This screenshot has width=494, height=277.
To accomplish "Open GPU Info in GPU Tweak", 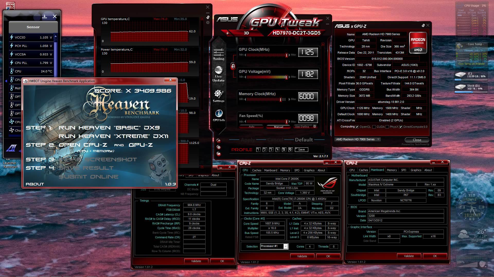I will point(219,115).
